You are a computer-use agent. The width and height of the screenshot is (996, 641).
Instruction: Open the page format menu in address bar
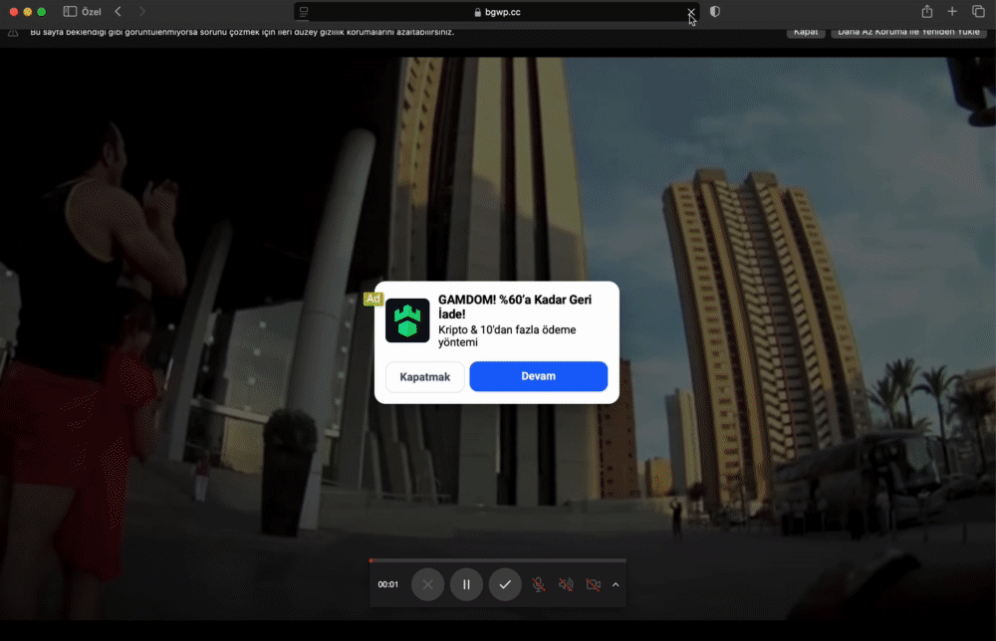coord(304,12)
